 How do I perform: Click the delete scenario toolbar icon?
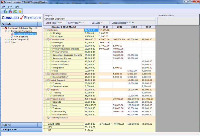[10, 11]
